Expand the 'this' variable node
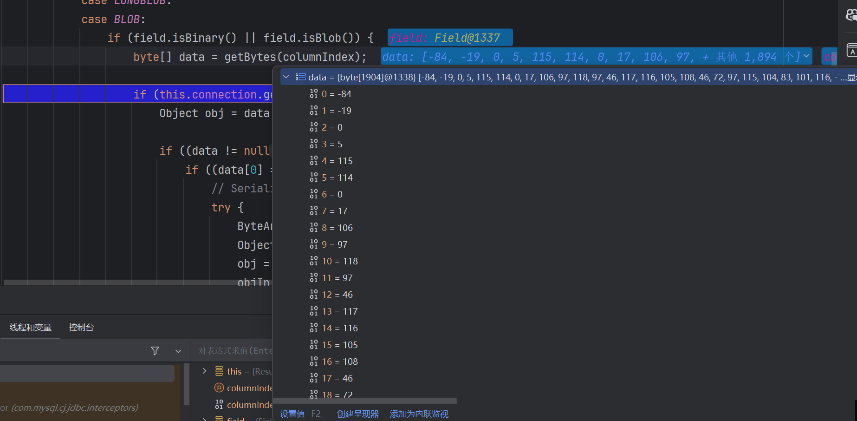Viewport: 857px width, 421px height. coord(204,371)
